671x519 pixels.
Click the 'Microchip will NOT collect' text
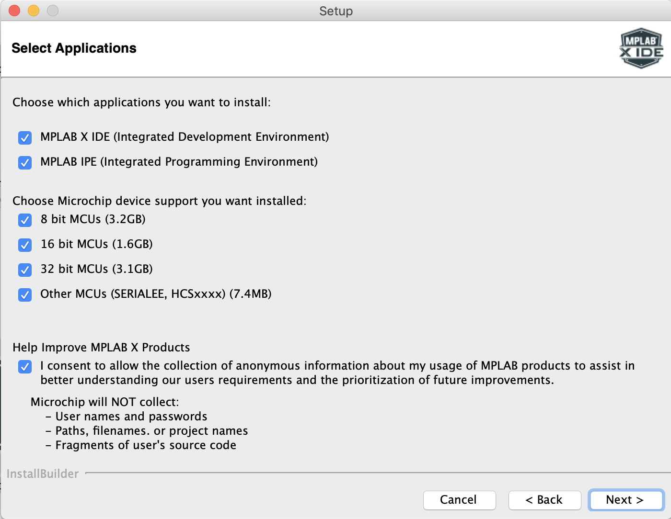pyautogui.click(x=104, y=402)
